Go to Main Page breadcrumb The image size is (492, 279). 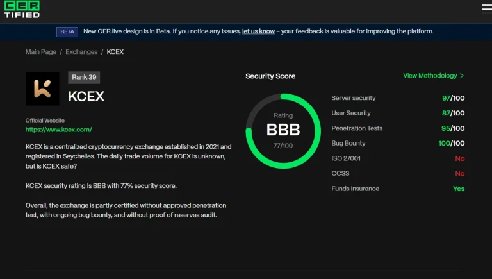pos(41,52)
